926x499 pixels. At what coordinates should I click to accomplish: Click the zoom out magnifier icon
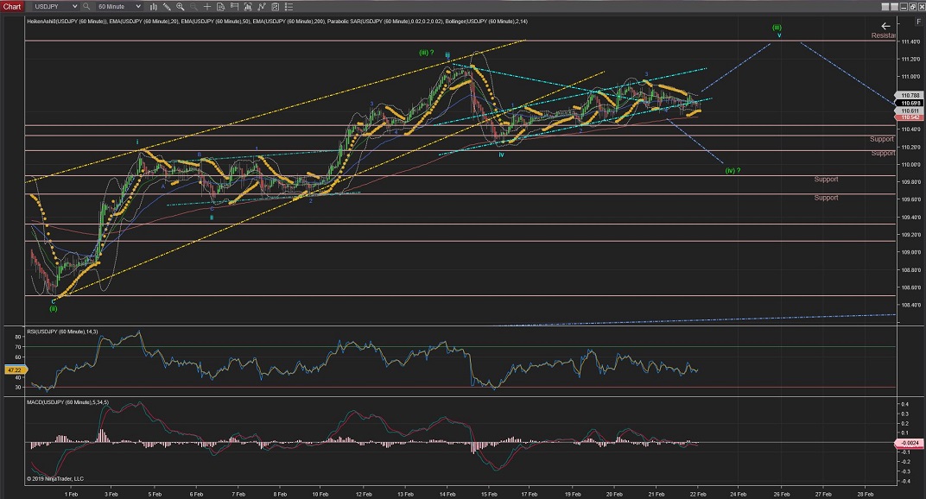point(193,6)
